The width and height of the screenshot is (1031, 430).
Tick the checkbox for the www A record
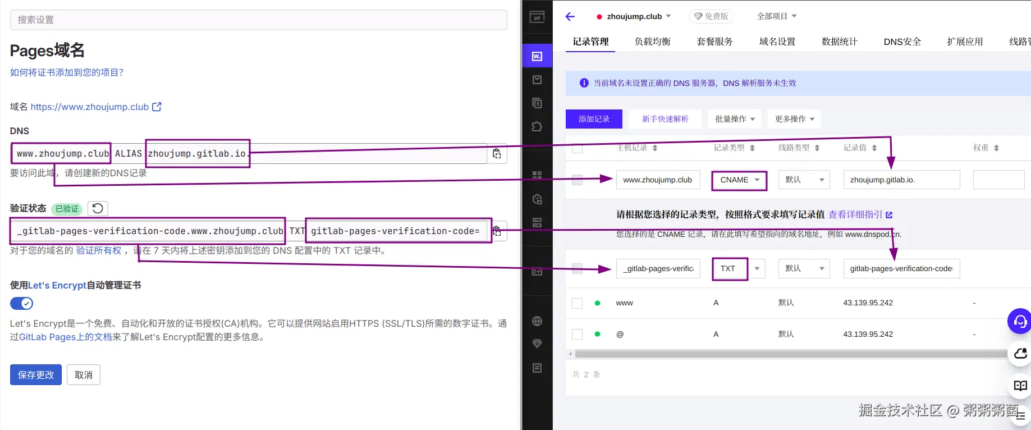point(577,303)
